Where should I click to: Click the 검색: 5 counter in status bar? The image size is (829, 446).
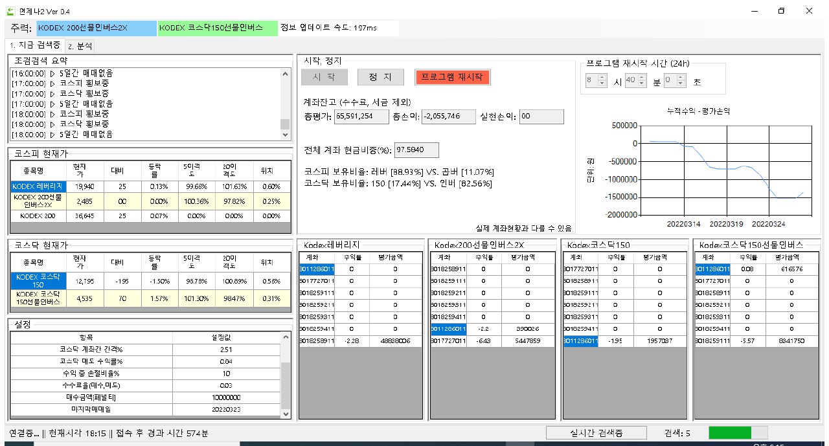(678, 432)
